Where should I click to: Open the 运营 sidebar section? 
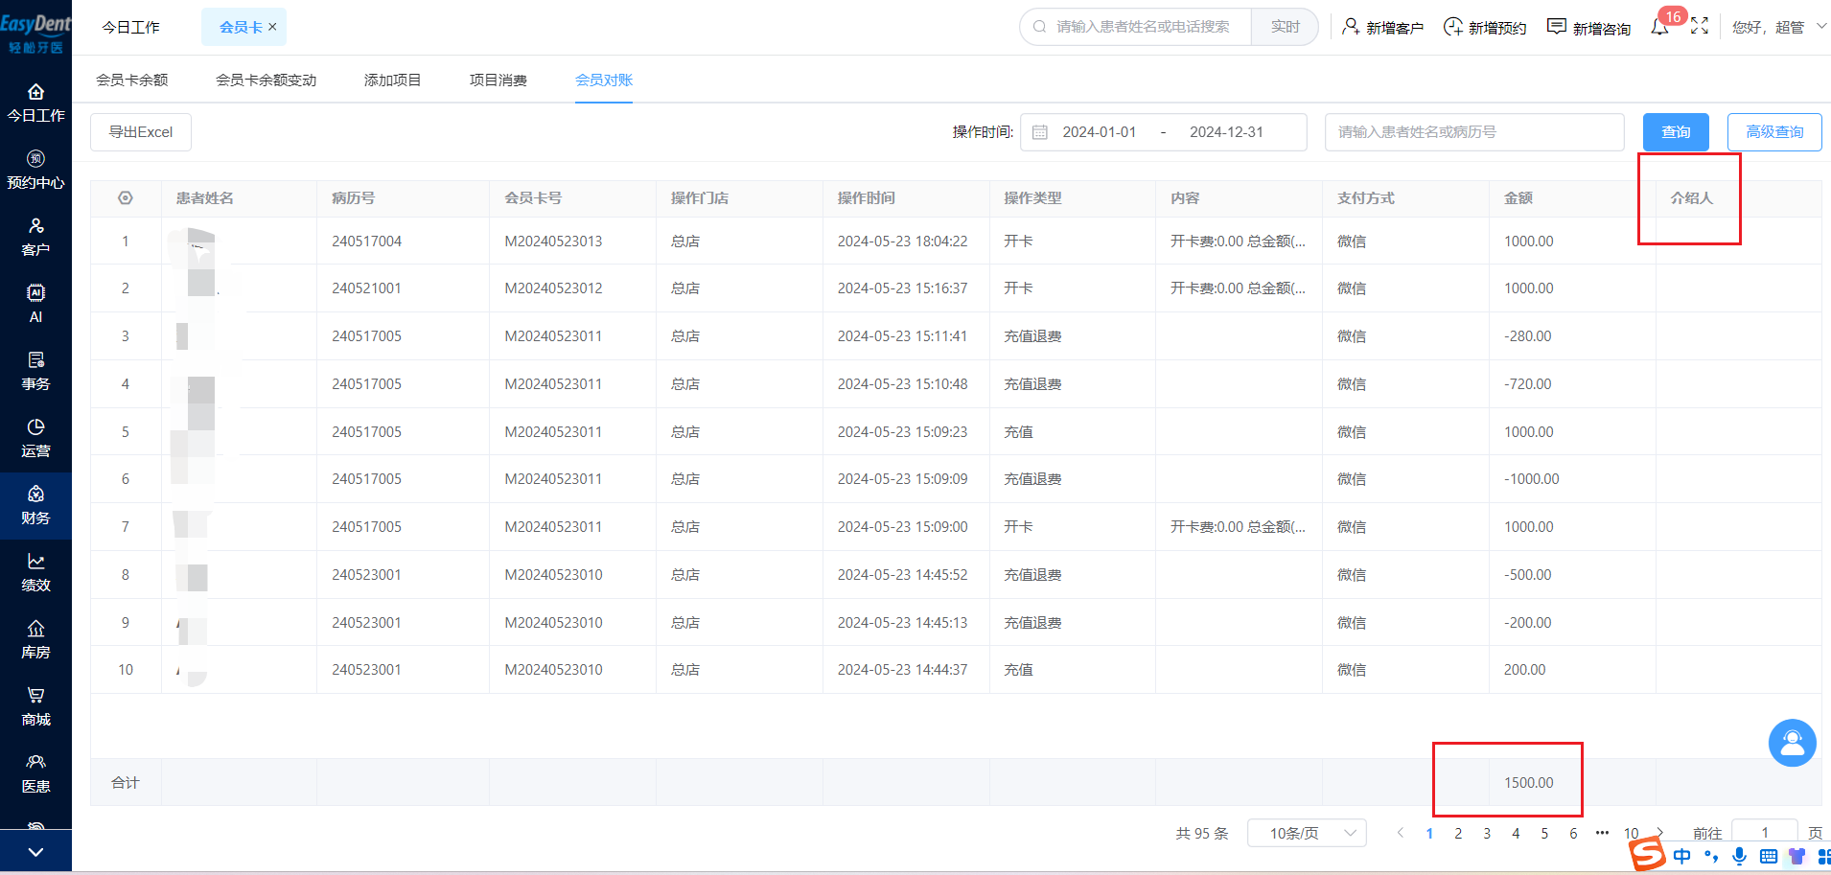(35, 439)
